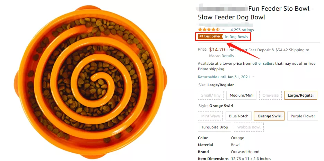This screenshot has height=161, width=324.
Task: Select the Medium/Mini size option
Action: [241, 95]
